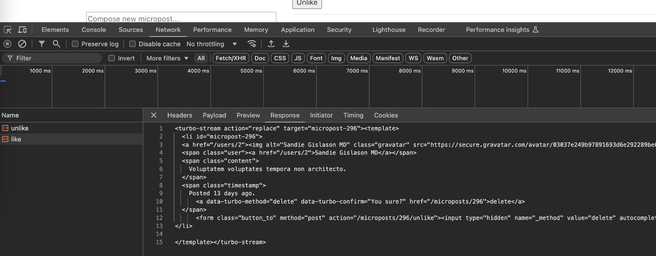Click the Performance insights flask icon
The width and height of the screenshot is (656, 256).
536,30
